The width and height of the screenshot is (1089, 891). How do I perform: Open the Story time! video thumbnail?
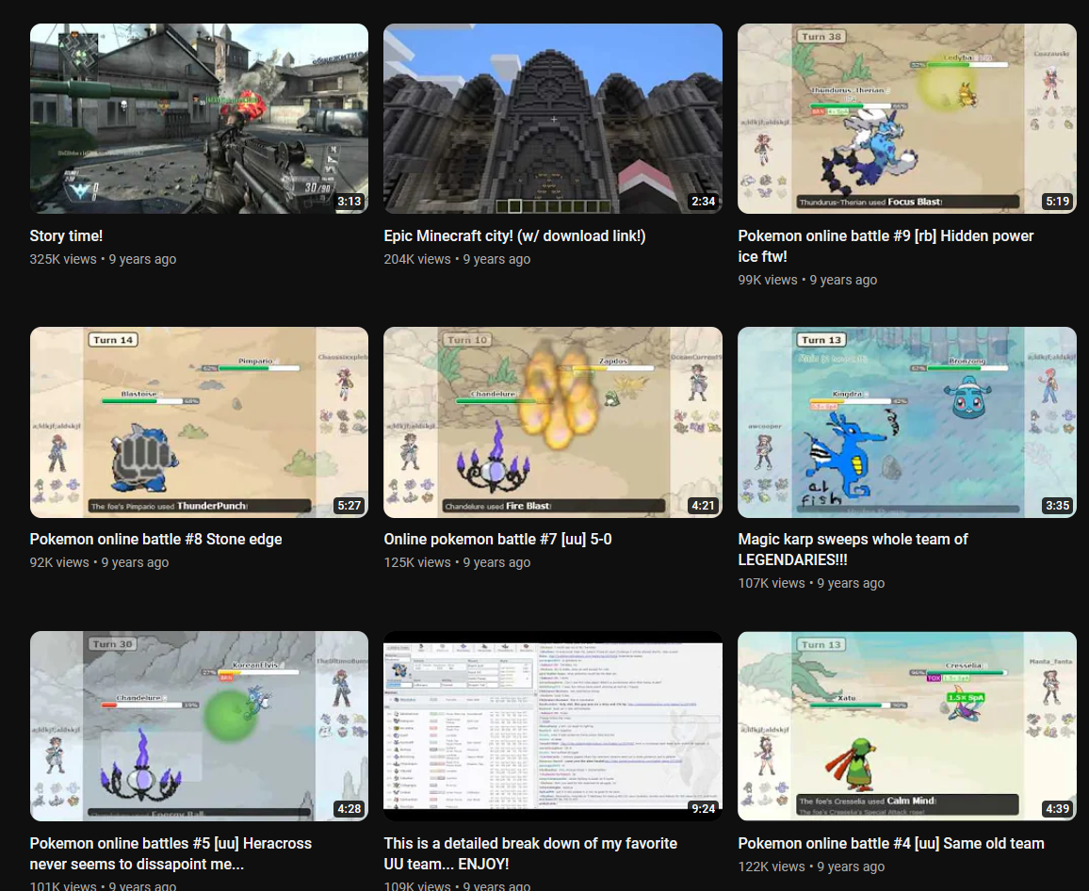tap(199, 119)
